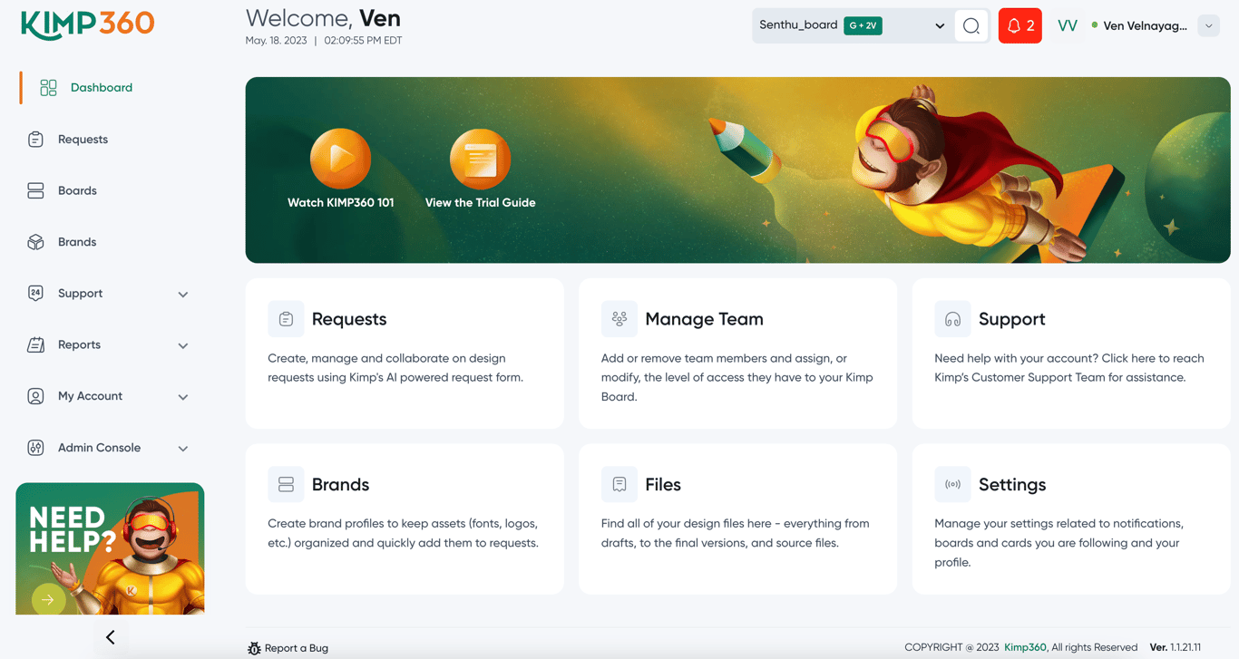This screenshot has width=1239, height=659.
Task: Click the bug icon in footer
Action: point(254,648)
